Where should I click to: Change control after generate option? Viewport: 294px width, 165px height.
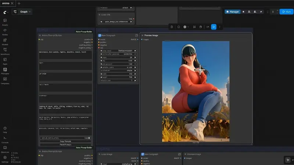pyautogui.click(x=118, y=54)
